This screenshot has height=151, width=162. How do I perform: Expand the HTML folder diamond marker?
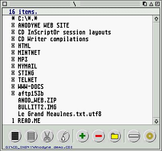(13, 46)
